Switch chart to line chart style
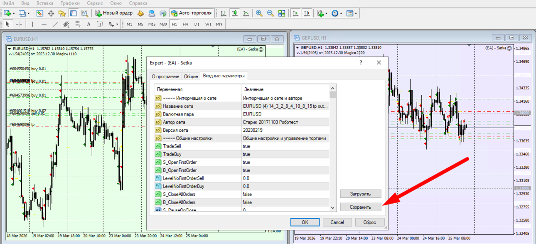536x244 pixels. click(x=246, y=13)
